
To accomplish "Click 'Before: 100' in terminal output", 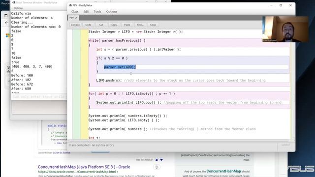I will pos(22,75).
